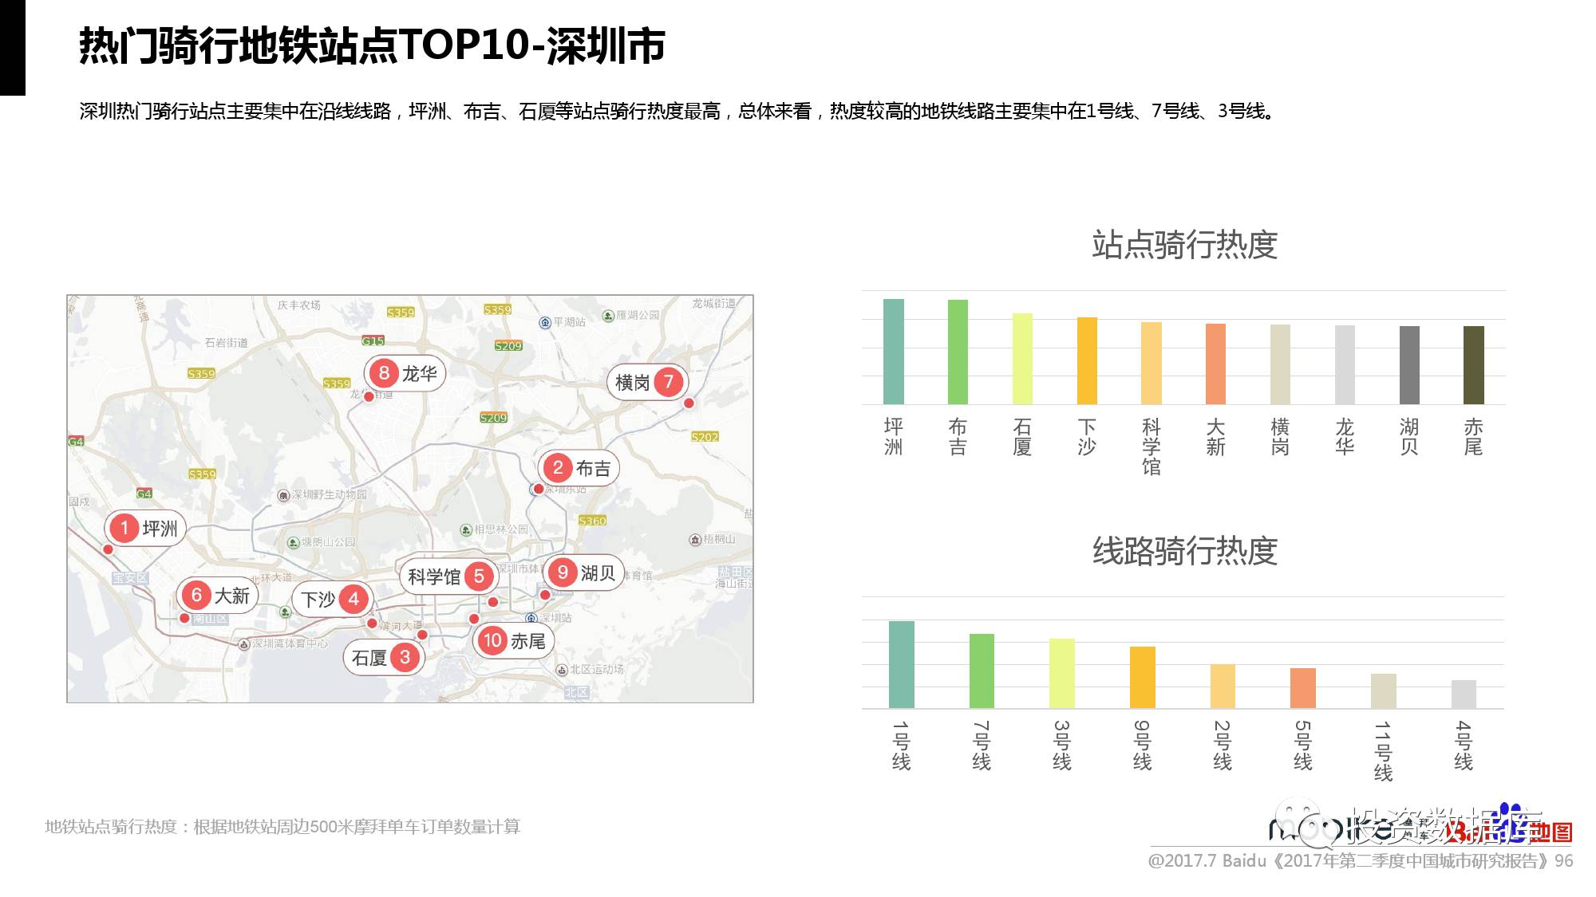Select the number 7 marker for 横岗
Viewport: 1596px width, 897px height.
669,383
